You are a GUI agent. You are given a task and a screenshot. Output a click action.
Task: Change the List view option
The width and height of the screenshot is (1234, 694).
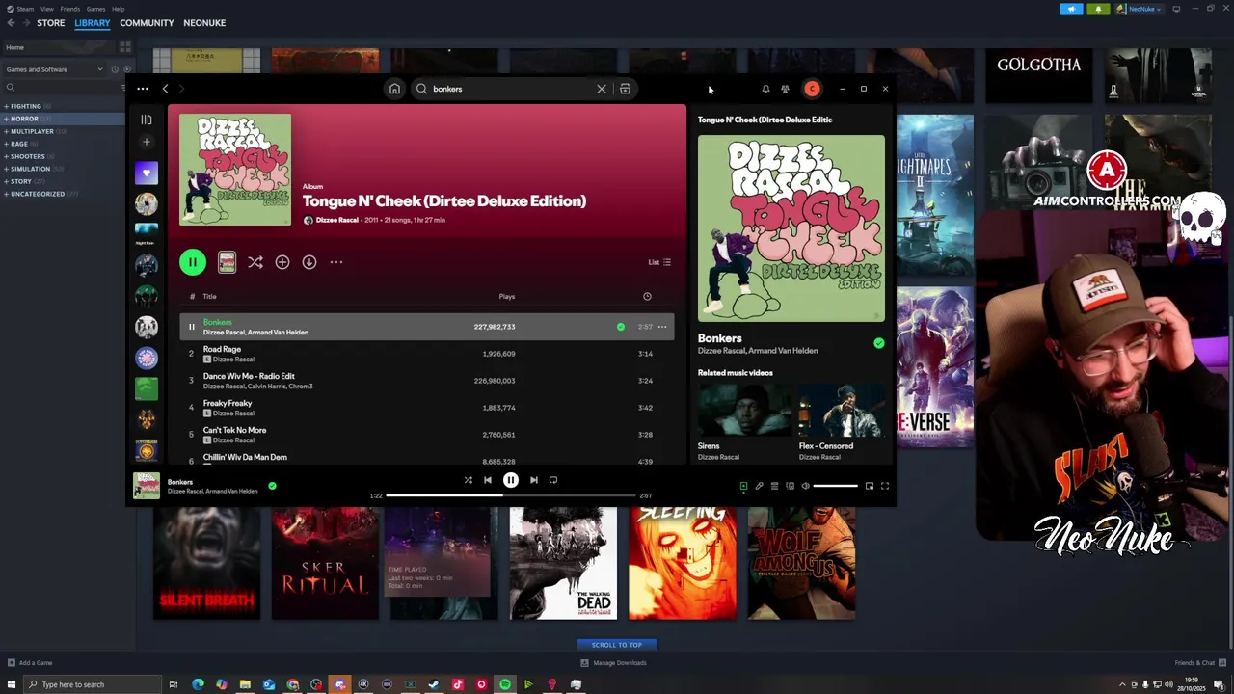(x=659, y=262)
